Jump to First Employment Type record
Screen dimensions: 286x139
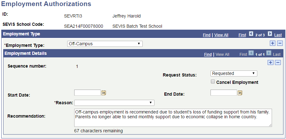(x=242, y=35)
